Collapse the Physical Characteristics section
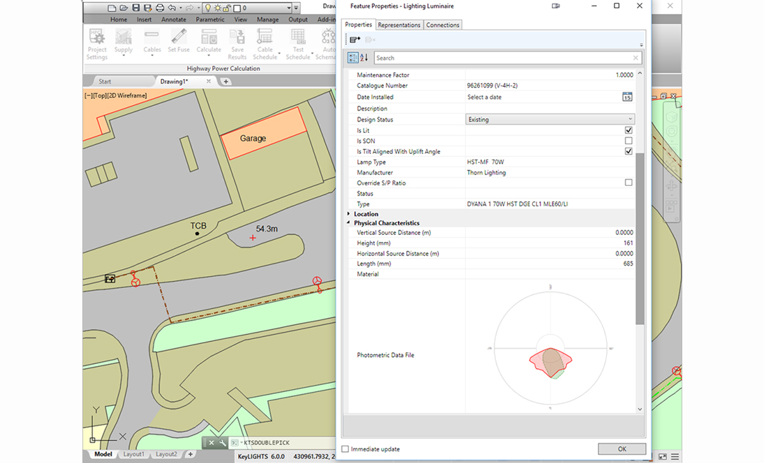The width and height of the screenshot is (764, 463). (x=348, y=223)
